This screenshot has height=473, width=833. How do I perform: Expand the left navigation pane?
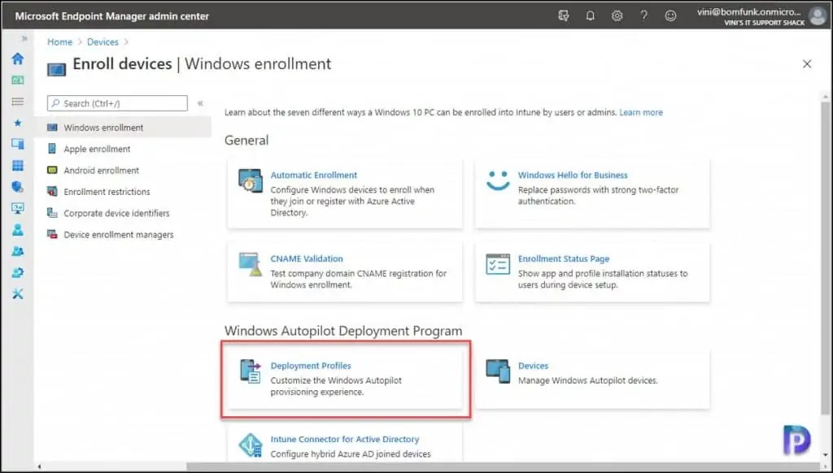pyautogui.click(x=24, y=37)
